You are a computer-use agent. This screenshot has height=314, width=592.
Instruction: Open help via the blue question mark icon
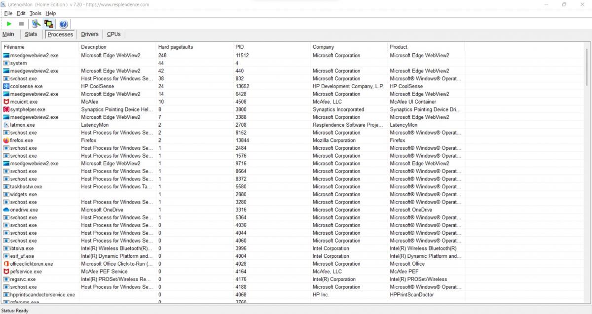63,24
